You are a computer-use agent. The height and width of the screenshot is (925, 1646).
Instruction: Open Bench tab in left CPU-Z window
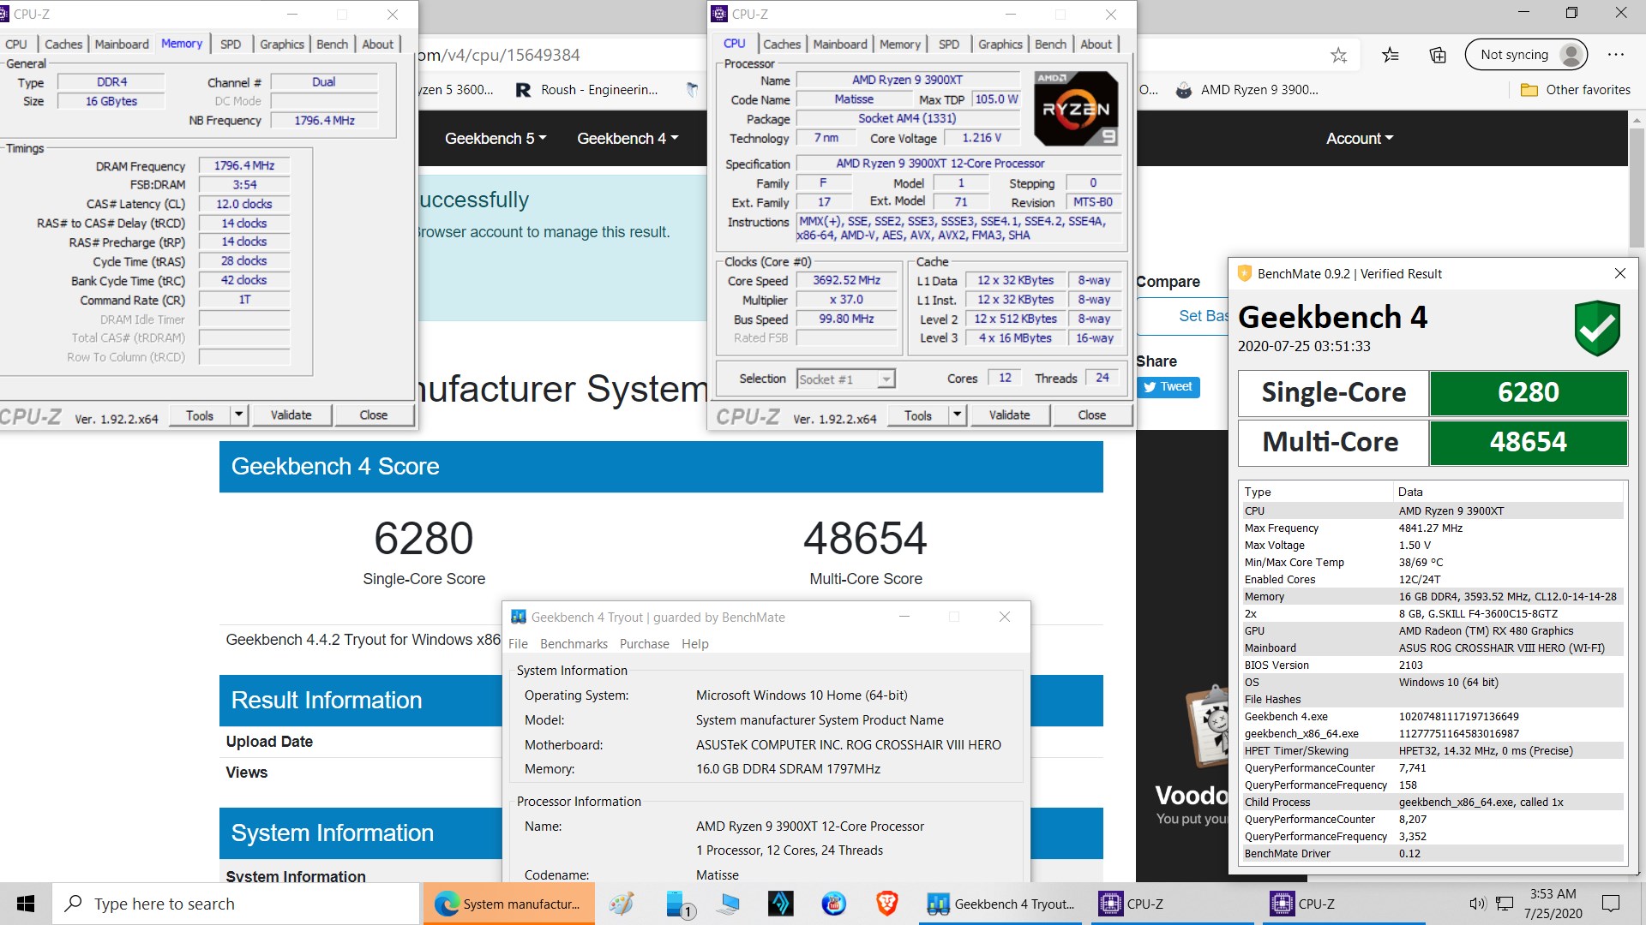tap(332, 44)
